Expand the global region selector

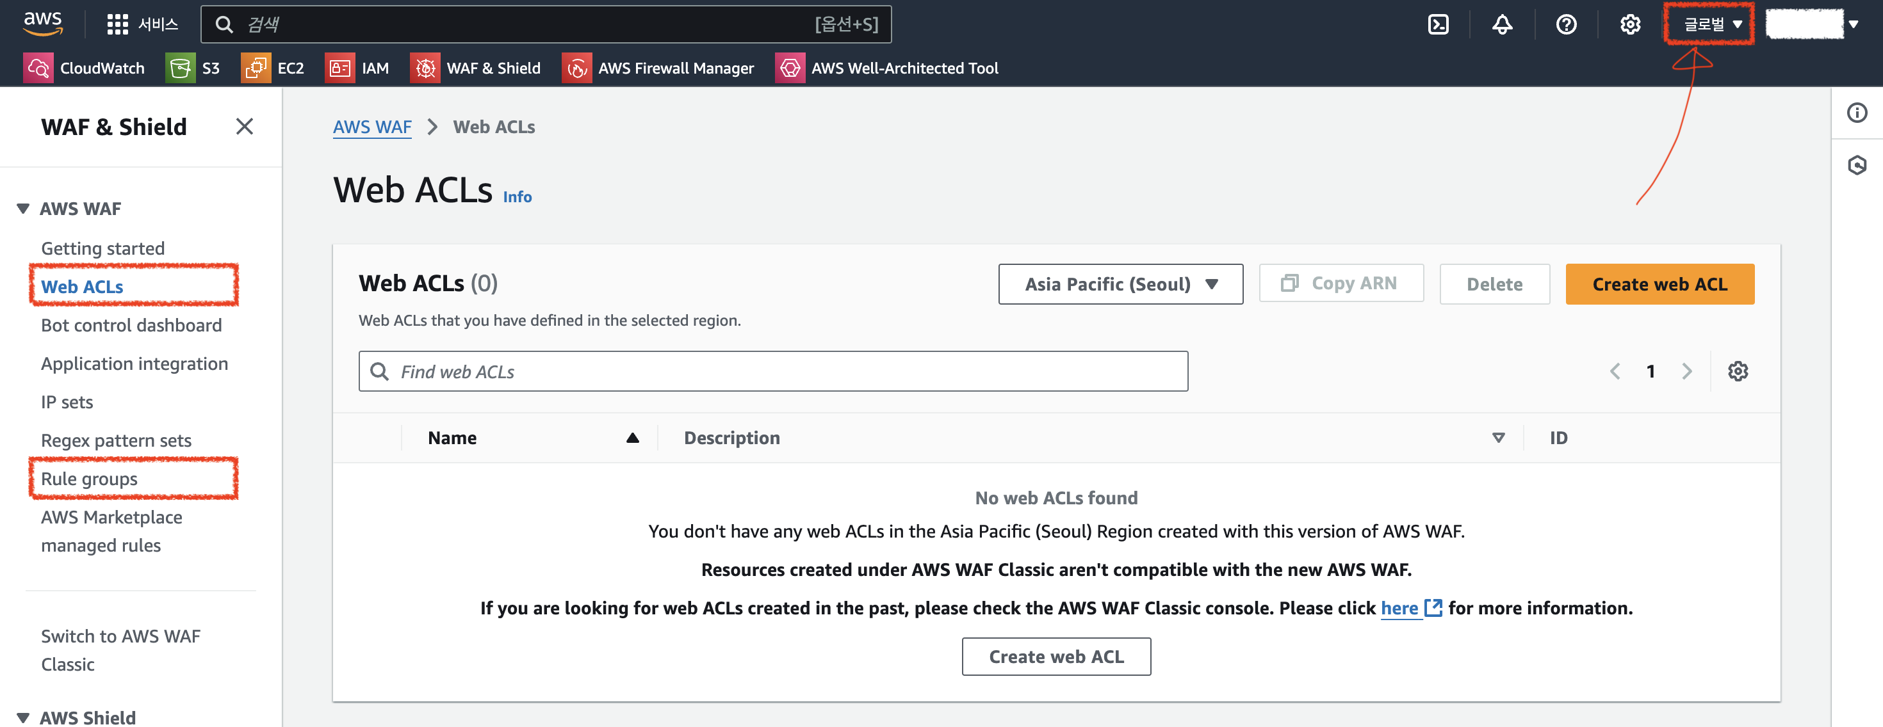[x=1711, y=25]
